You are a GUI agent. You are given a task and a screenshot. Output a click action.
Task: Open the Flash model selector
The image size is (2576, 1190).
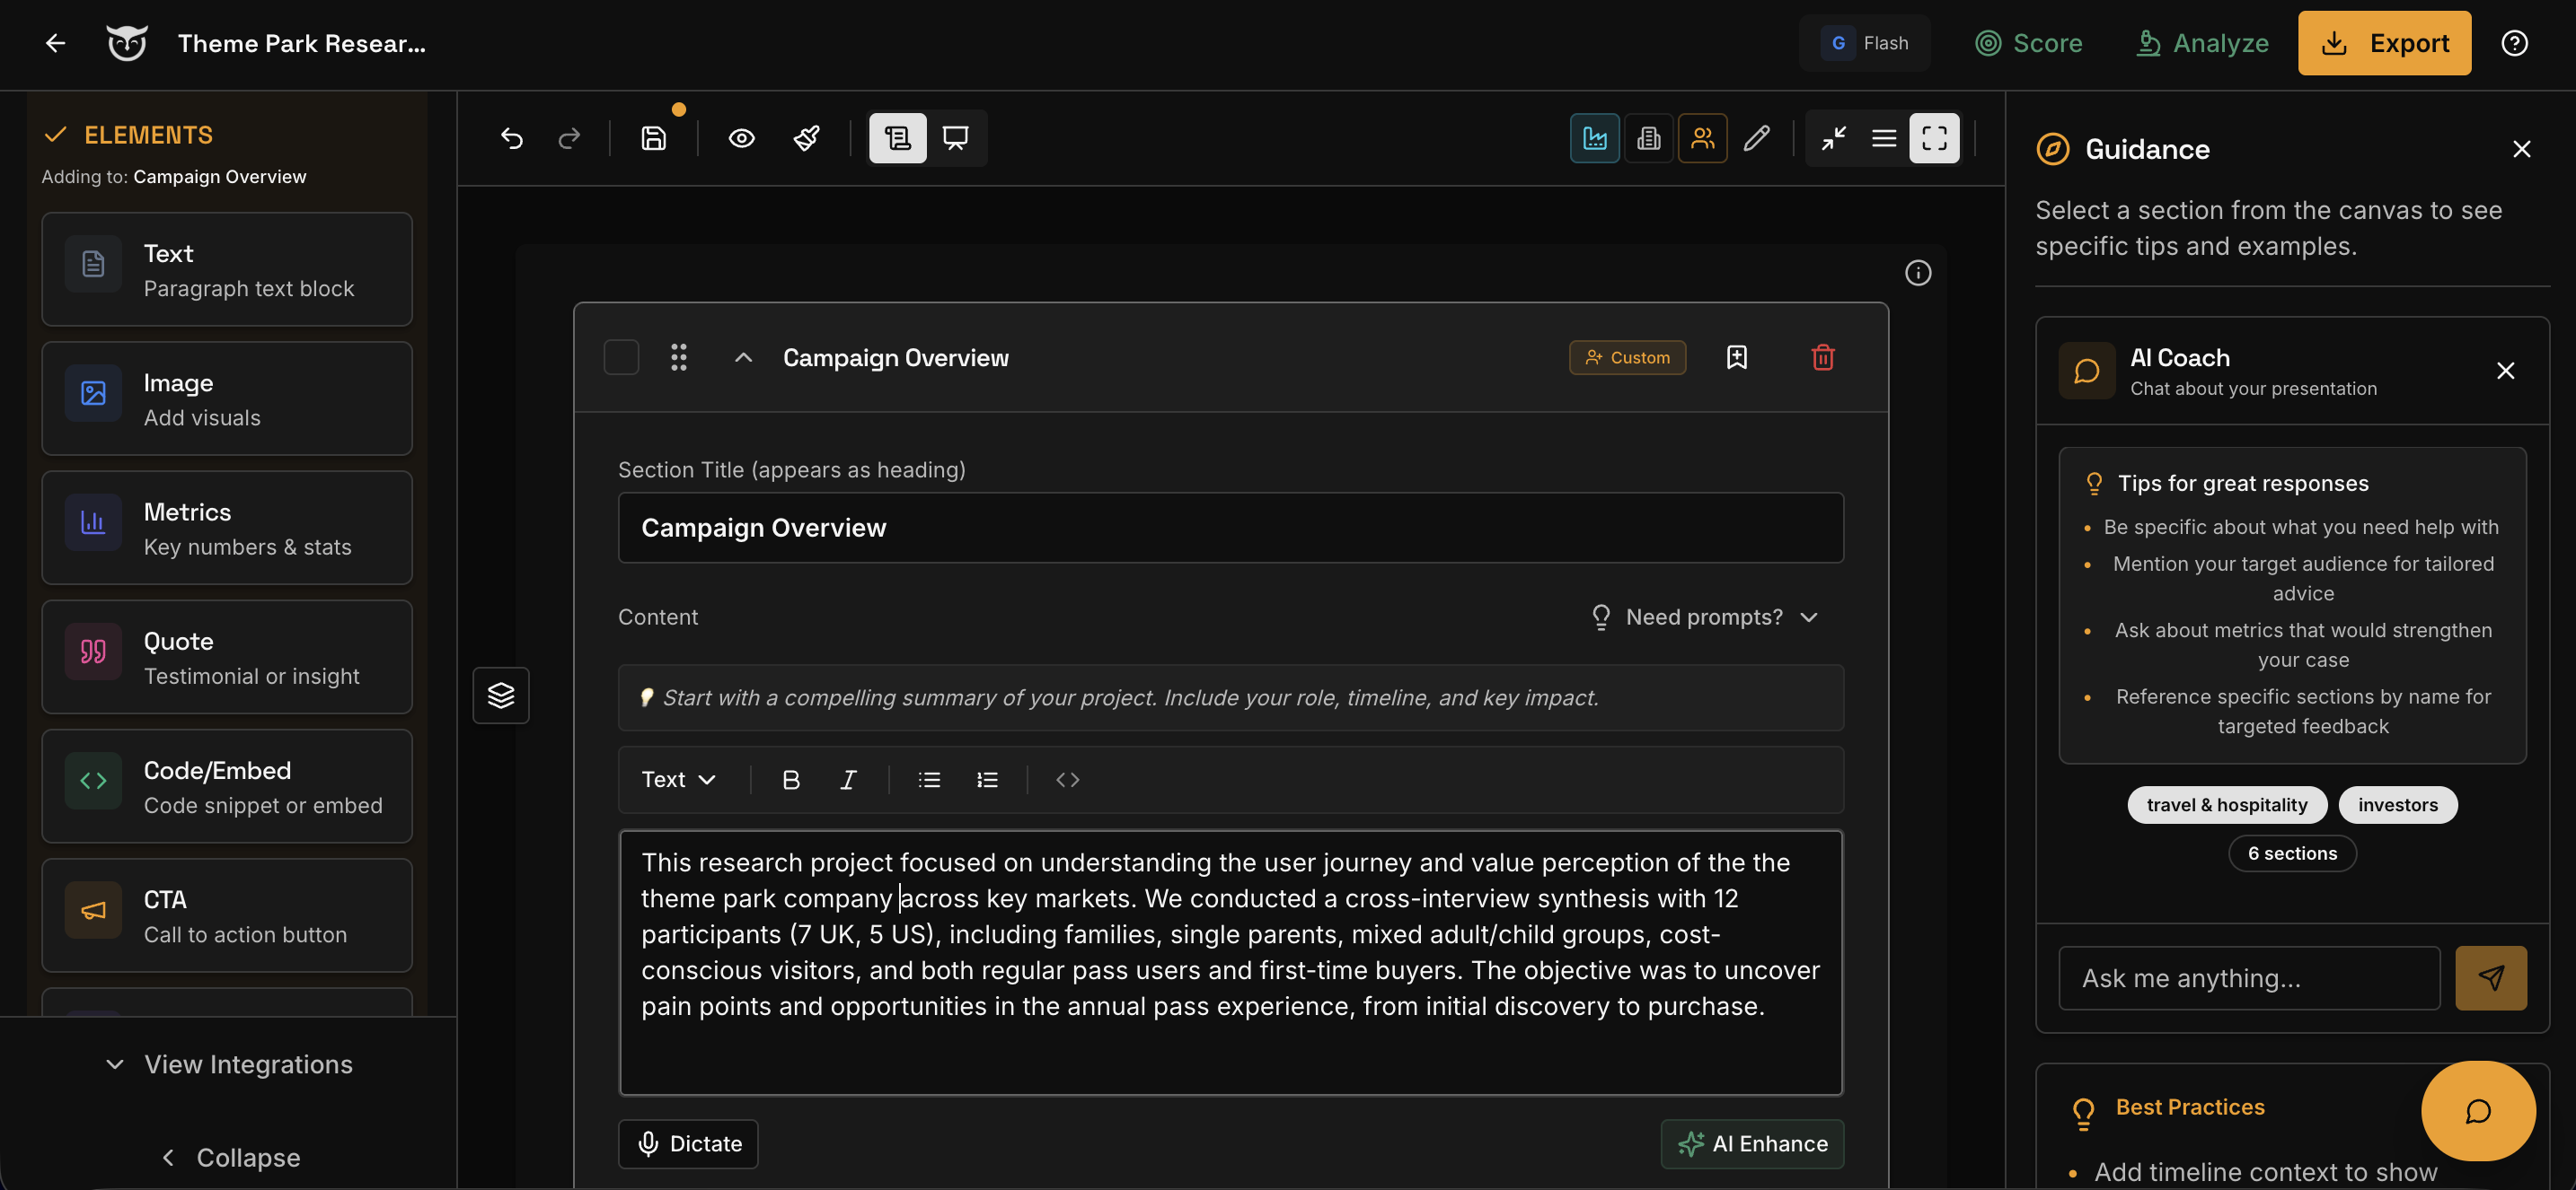1865,43
